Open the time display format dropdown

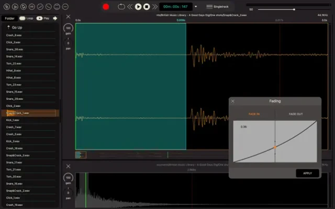click(196, 7)
